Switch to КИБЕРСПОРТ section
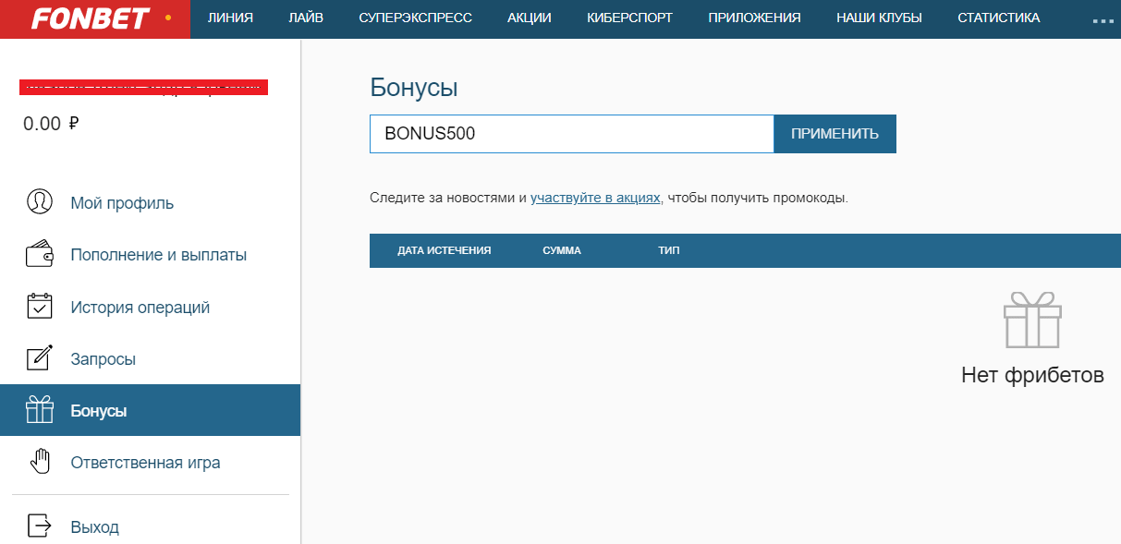The image size is (1121, 544). [x=629, y=18]
